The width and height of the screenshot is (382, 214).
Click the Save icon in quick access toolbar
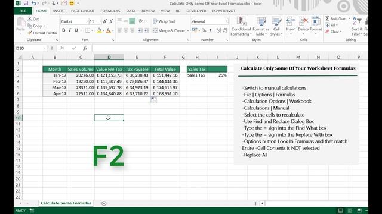pos(26,4)
